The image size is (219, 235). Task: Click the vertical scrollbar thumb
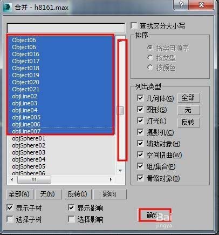(120, 110)
